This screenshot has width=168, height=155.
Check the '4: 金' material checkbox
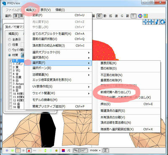click(x=10, y=74)
